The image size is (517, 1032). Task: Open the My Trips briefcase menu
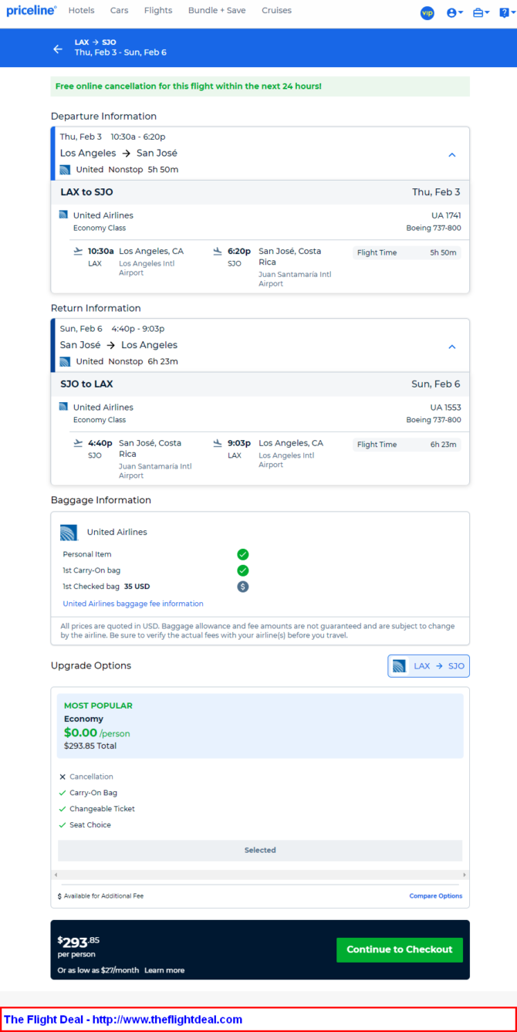[481, 12]
